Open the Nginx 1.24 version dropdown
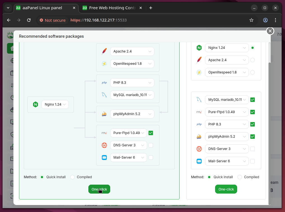 click(x=55, y=104)
